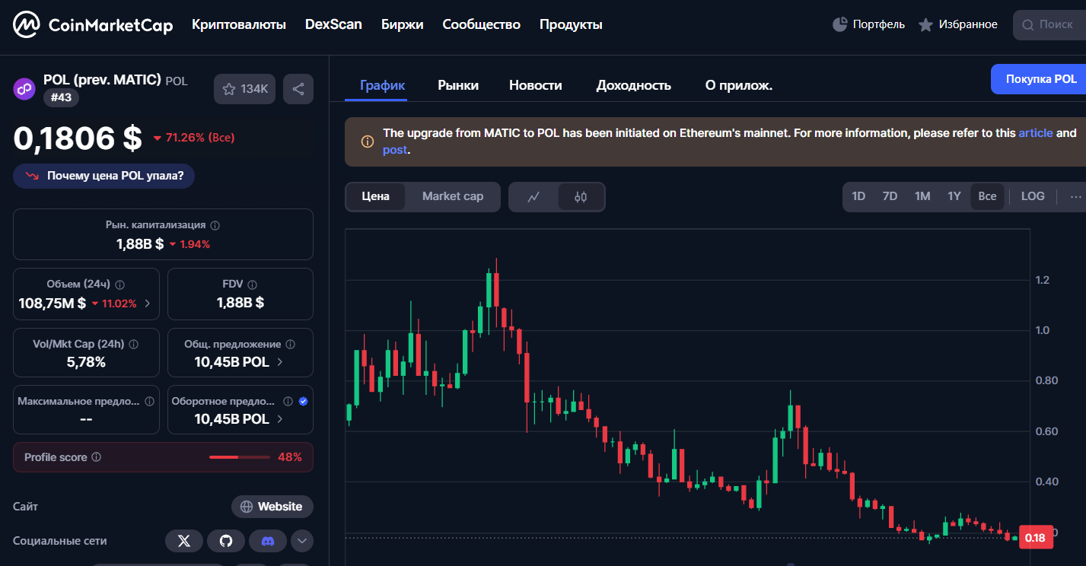This screenshot has height=566, width=1086.
Task: Open chart more options (three dots)
Action: click(1075, 196)
